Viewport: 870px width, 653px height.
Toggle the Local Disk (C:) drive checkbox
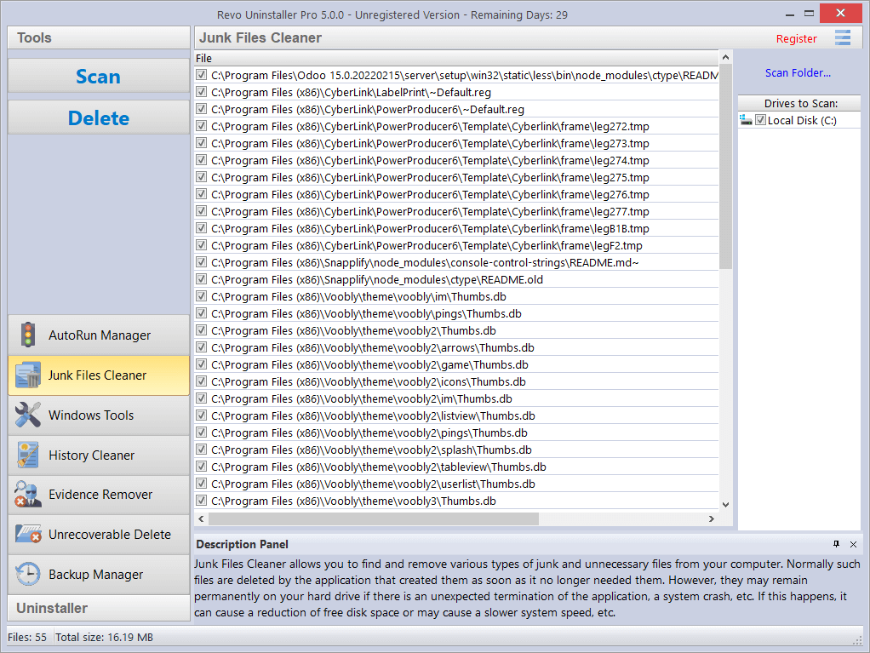(x=761, y=120)
